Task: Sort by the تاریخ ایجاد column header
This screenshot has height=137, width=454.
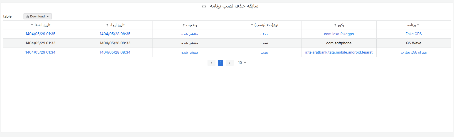Action: pyautogui.click(x=115, y=25)
